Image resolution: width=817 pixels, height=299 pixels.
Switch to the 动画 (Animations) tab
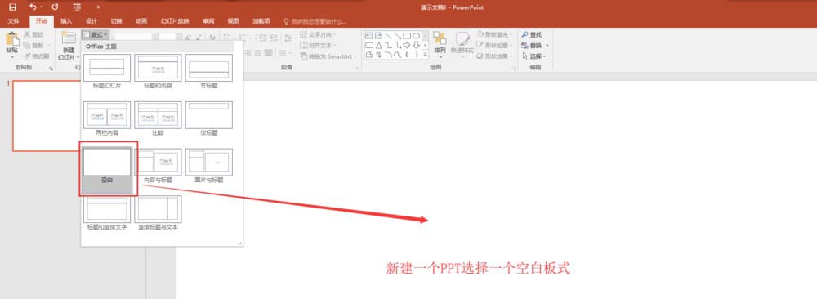coord(141,21)
